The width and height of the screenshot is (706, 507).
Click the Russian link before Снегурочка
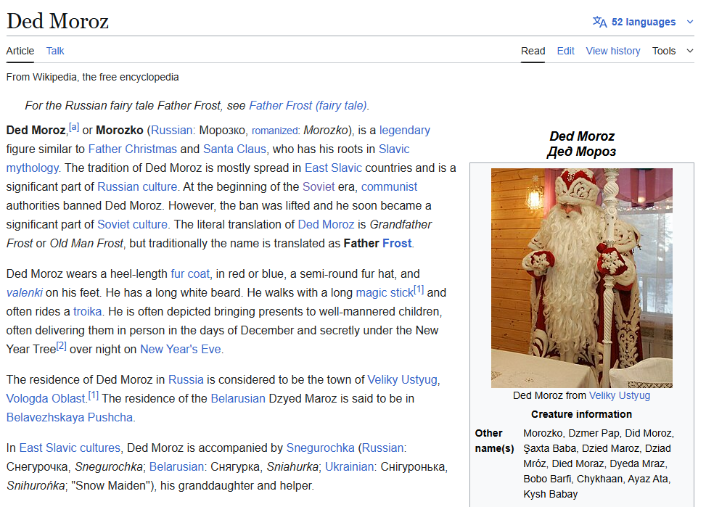click(x=382, y=448)
